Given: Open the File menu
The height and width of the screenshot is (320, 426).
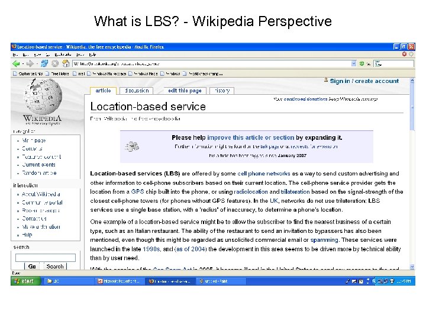Looking at the screenshot, I should pyautogui.click(x=15, y=55).
